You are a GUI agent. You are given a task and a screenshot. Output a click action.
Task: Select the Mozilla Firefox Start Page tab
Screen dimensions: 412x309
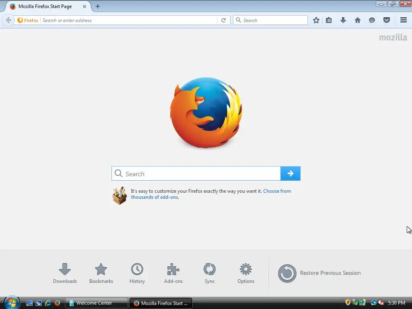pyautogui.click(x=47, y=6)
